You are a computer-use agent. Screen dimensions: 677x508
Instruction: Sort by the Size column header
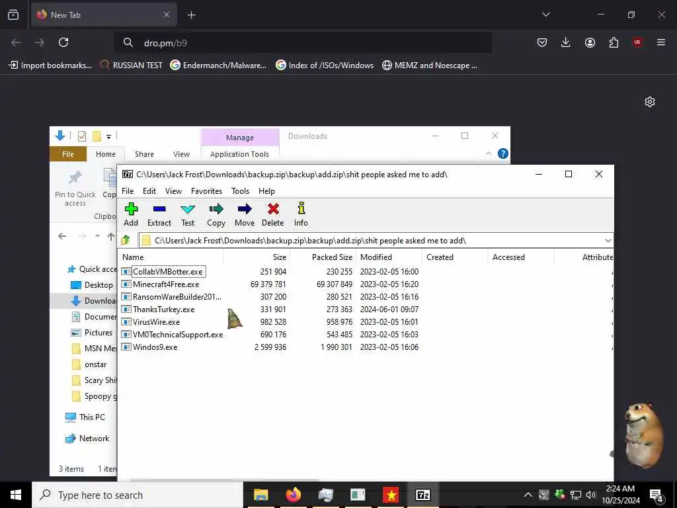[257, 257]
